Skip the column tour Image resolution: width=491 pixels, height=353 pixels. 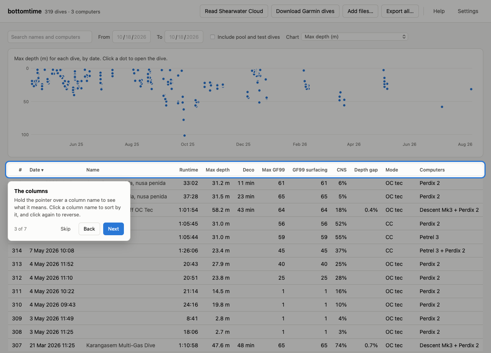pos(66,229)
